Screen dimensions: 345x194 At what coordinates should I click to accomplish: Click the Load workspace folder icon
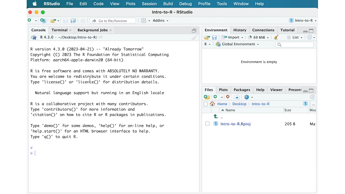pos(207,37)
